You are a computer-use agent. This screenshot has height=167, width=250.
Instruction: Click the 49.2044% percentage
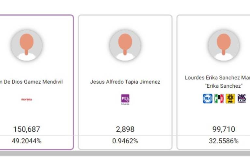27,141
